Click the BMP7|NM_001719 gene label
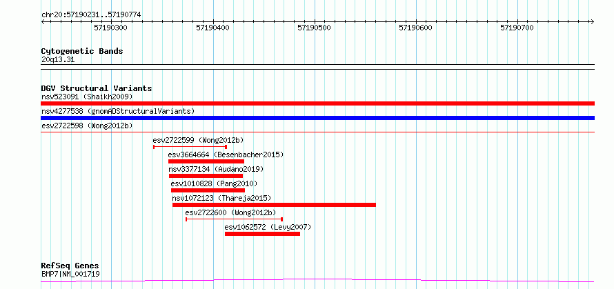Screen dimensions: 614x289 [70, 274]
